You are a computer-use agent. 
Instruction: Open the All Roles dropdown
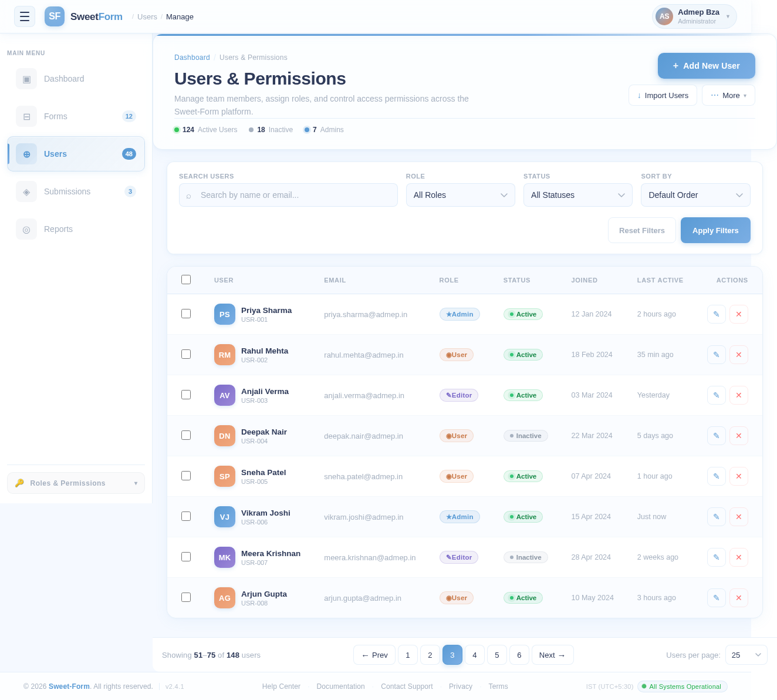461,195
